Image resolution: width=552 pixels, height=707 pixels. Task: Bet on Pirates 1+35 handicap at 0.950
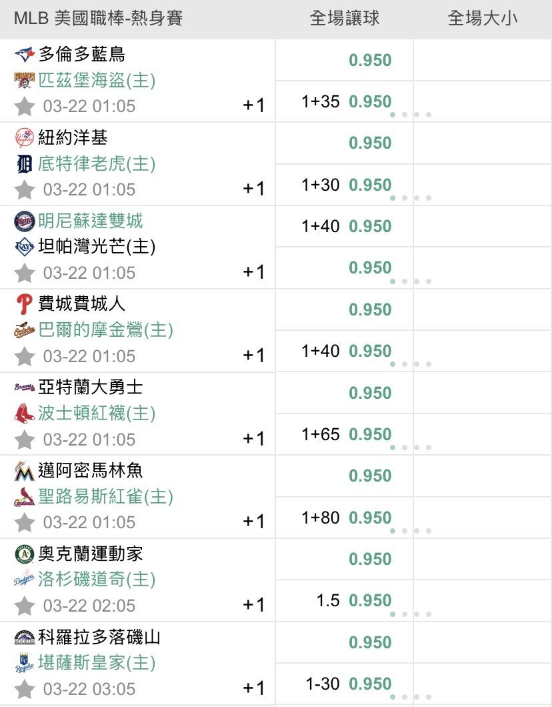click(x=370, y=101)
